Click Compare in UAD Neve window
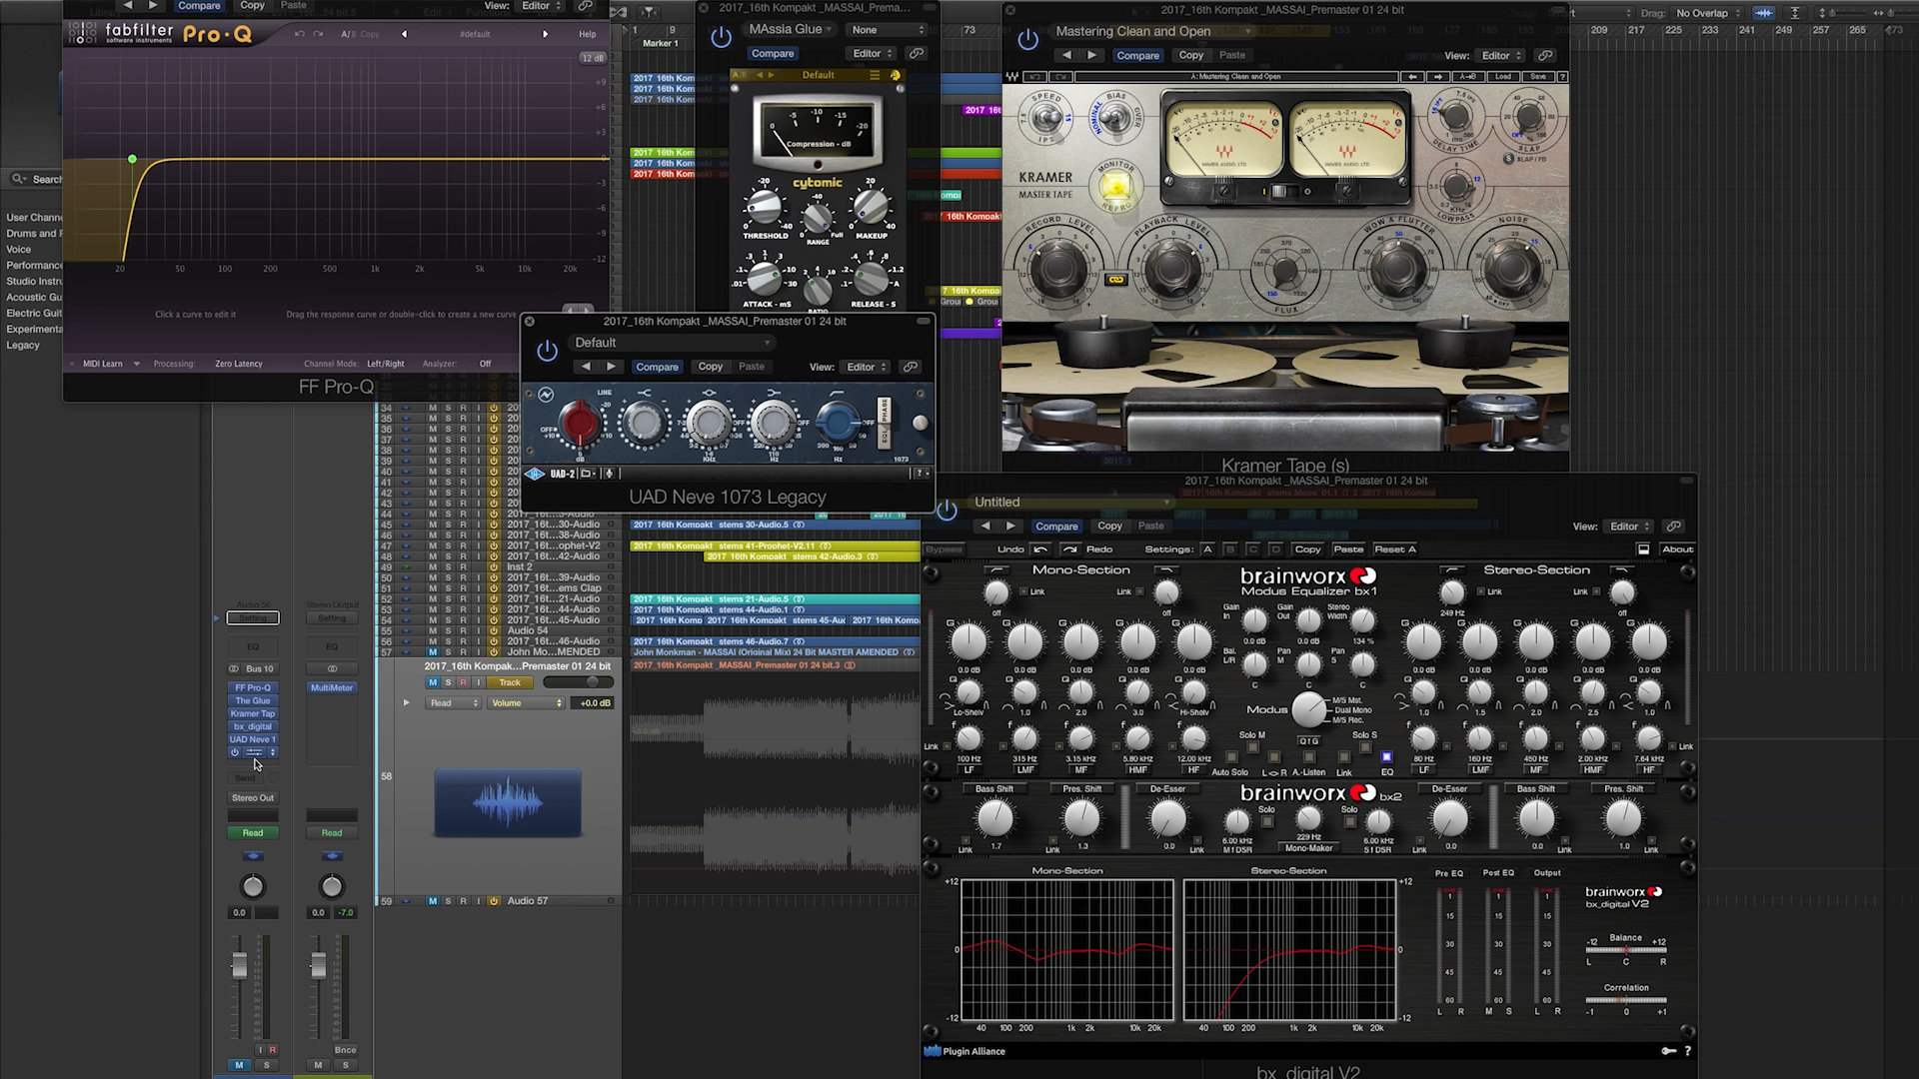1919x1079 pixels. [x=657, y=367]
